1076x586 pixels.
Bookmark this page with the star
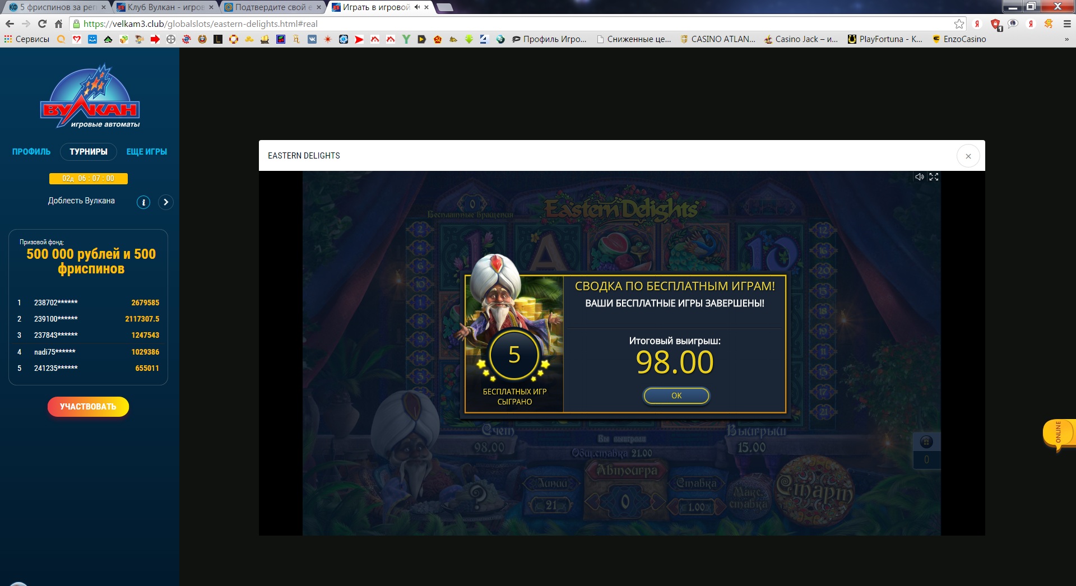pyautogui.click(x=959, y=24)
